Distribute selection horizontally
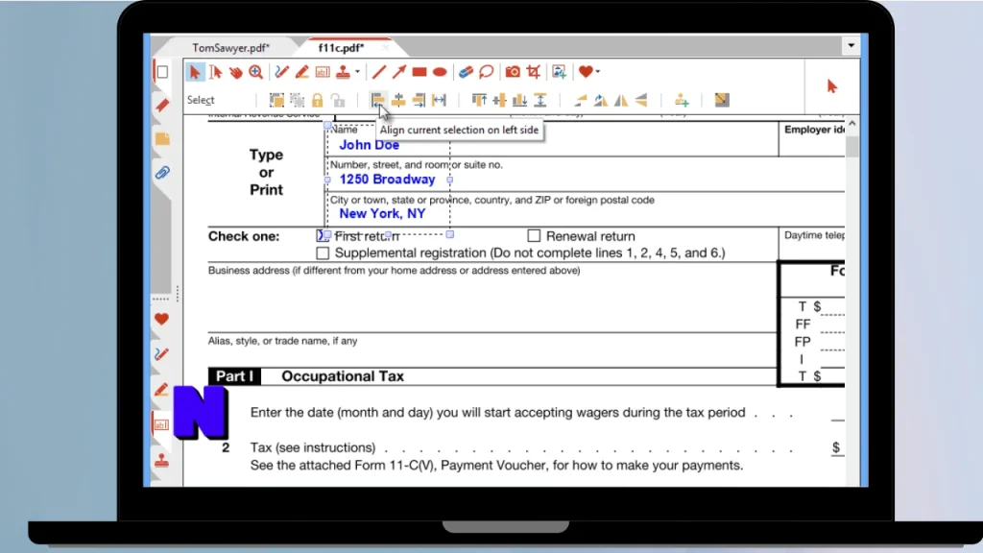Viewport: 983px width, 553px height. pos(440,100)
